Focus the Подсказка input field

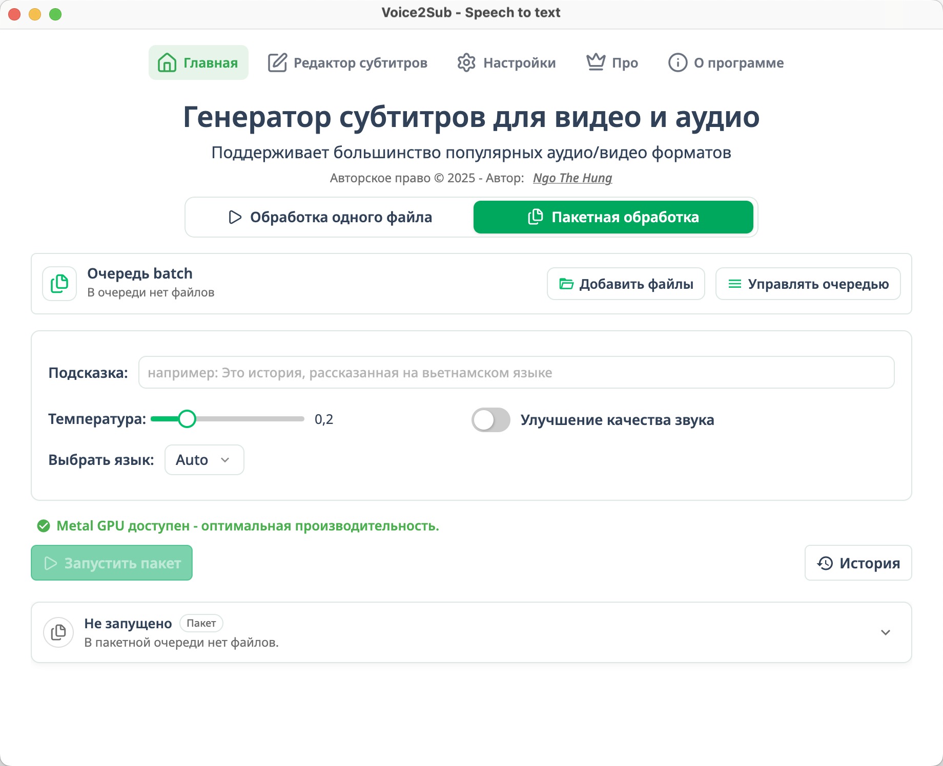coord(517,372)
